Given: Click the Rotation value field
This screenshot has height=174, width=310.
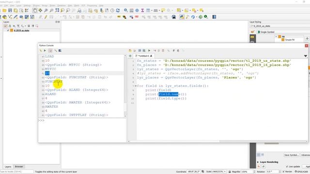Looking at the screenshot, I should coord(272,172).
